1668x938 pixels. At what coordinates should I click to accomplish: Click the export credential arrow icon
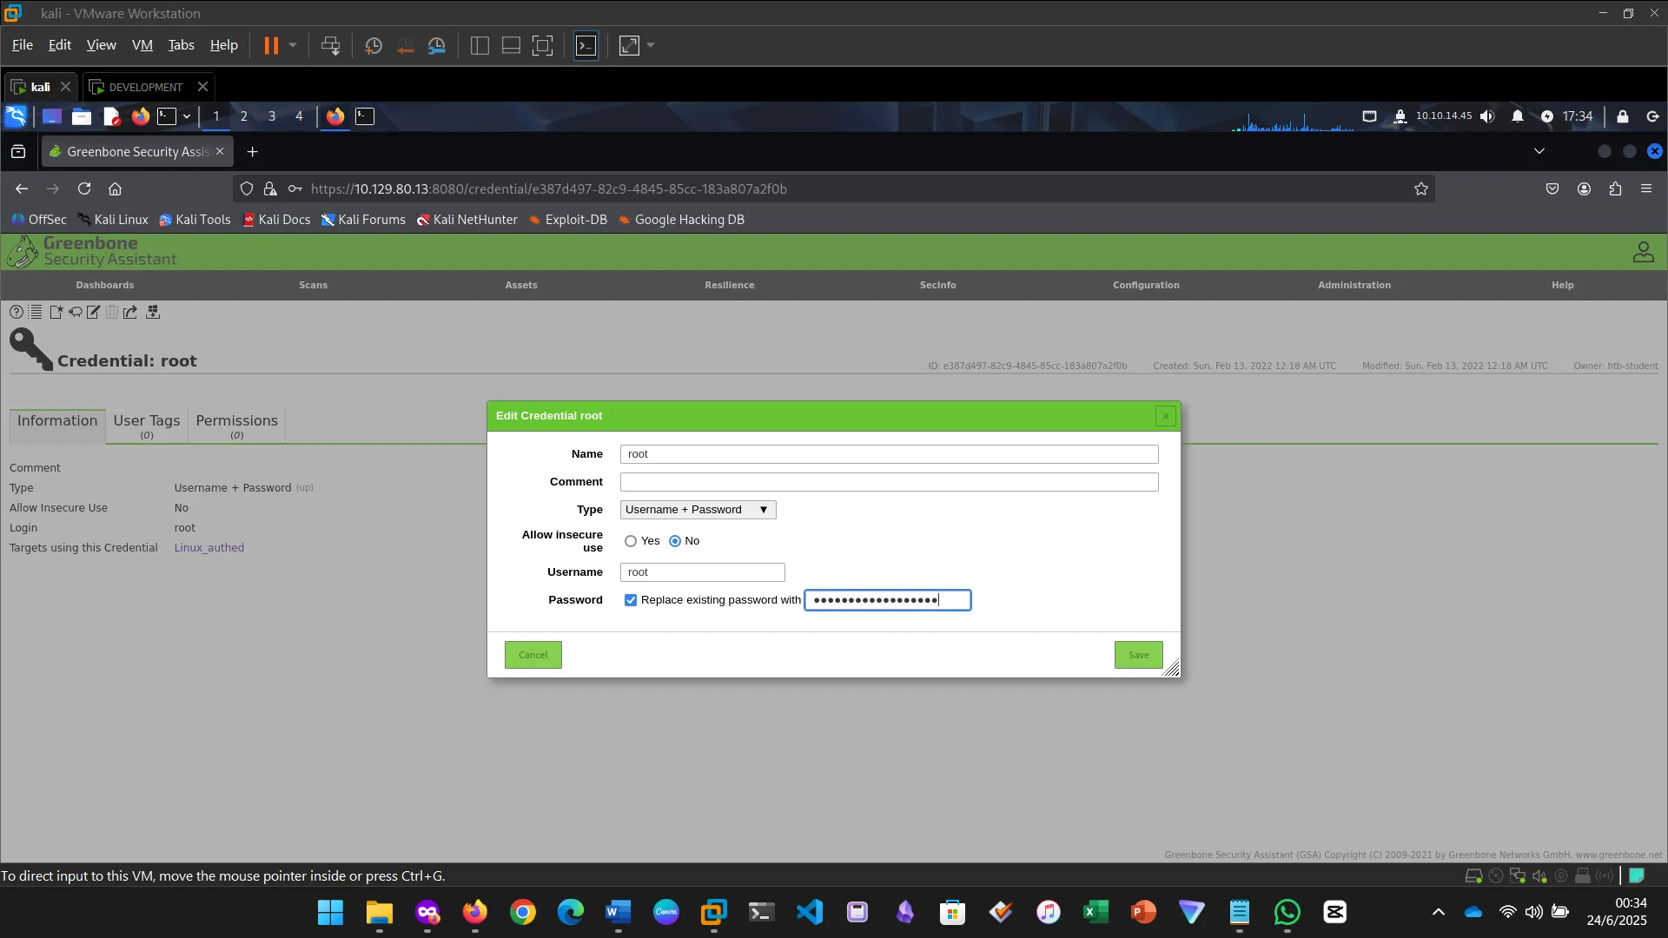[130, 312]
